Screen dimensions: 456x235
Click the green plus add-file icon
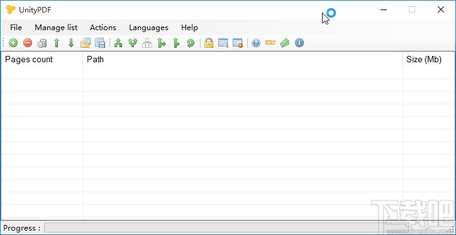[x=13, y=43]
